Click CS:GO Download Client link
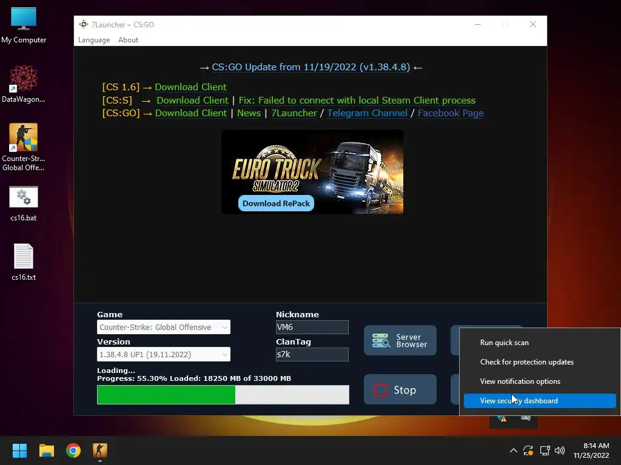 [191, 113]
